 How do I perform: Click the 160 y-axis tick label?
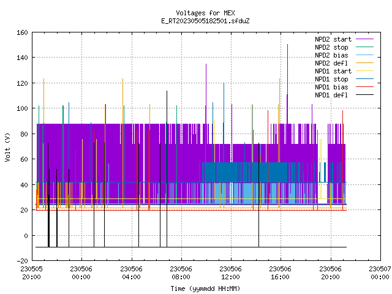pos(22,32)
